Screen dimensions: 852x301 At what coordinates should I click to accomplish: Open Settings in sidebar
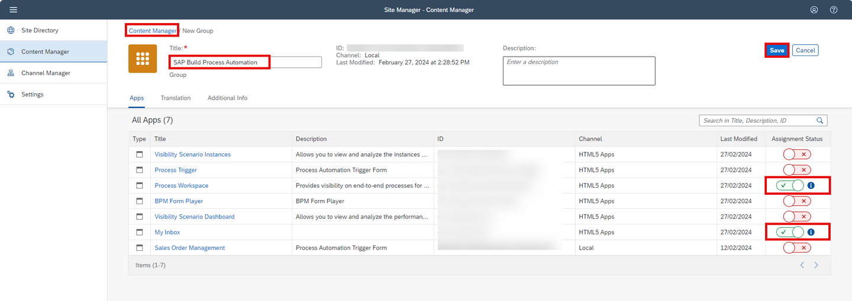click(x=53, y=94)
